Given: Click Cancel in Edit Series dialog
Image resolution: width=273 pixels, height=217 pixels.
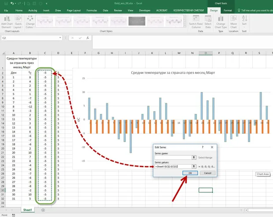Looking at the screenshot, I should 207,173.
